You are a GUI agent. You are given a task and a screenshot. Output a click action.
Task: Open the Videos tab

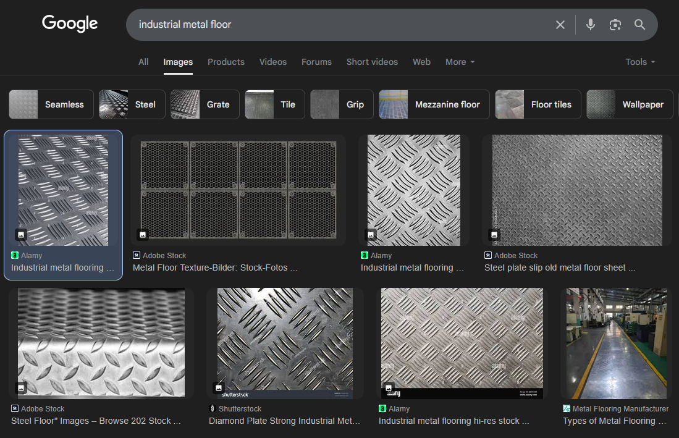(273, 62)
